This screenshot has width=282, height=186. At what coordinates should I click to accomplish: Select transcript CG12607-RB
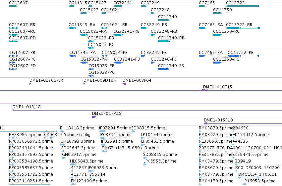coord(22,24)
